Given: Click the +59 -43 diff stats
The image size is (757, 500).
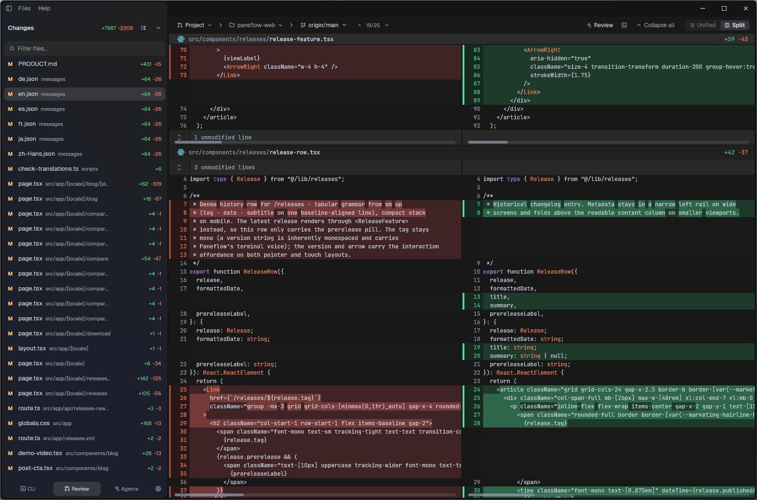Looking at the screenshot, I should 736,39.
